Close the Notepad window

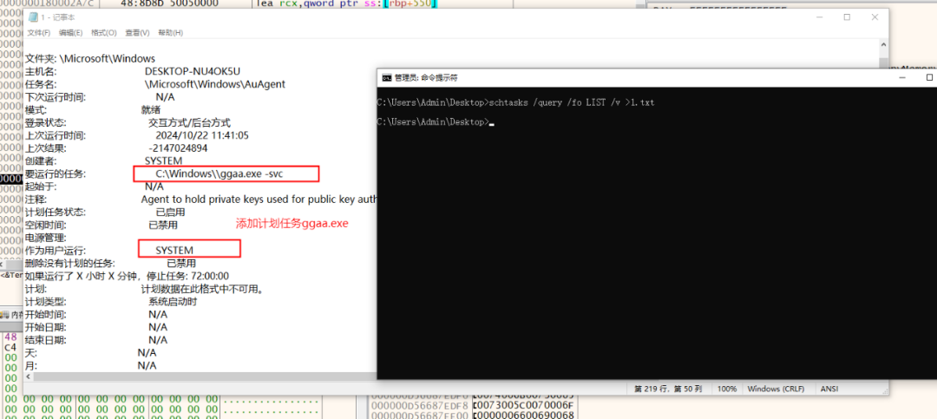(x=875, y=17)
